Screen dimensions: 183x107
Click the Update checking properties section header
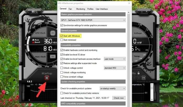(x=93, y=82)
